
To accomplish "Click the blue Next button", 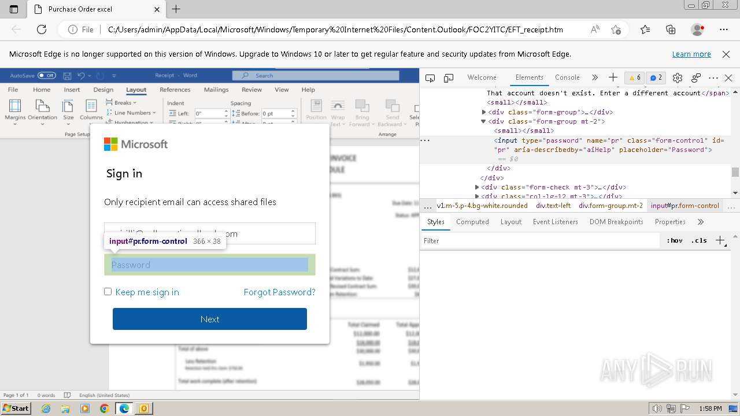I will 210,319.
